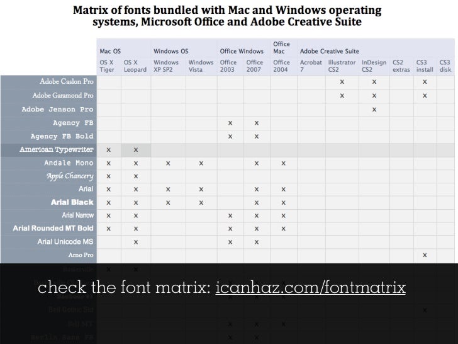Click the Andale Mono Windows Vista mark
This screenshot has height=344, width=458.
tap(201, 163)
